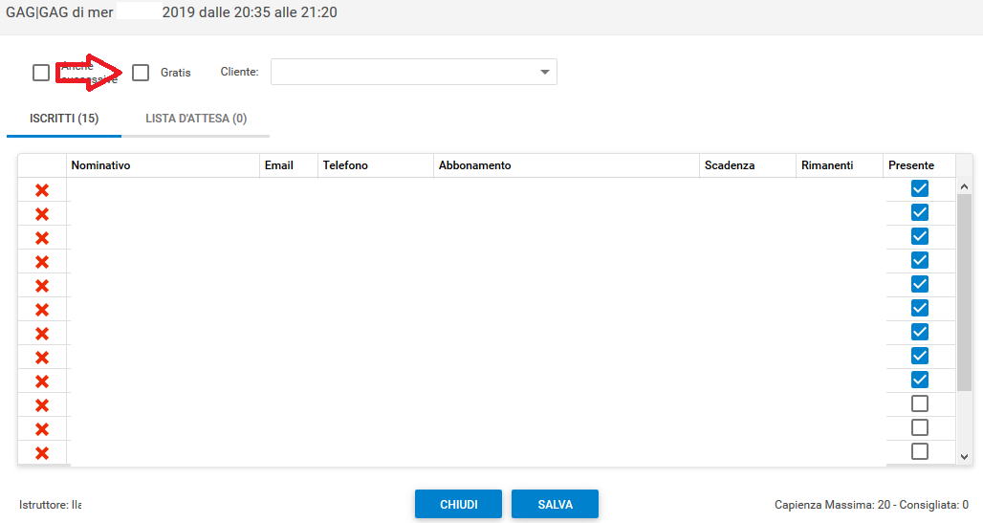Click the Cliente combo box text field

tap(402, 73)
